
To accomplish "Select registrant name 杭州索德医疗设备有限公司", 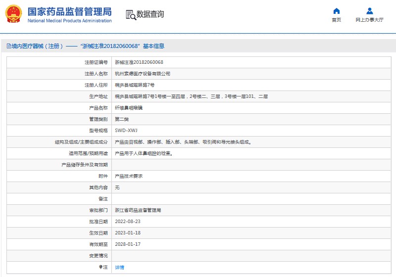I will (x=143, y=74).
